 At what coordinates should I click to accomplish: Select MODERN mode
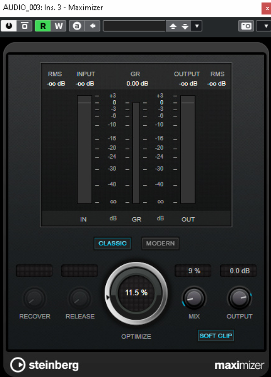[160, 243]
